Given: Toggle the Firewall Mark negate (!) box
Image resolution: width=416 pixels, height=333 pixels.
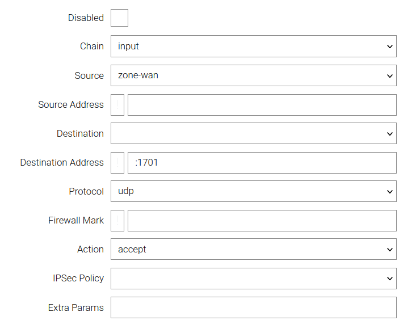Looking at the screenshot, I should (117, 221).
